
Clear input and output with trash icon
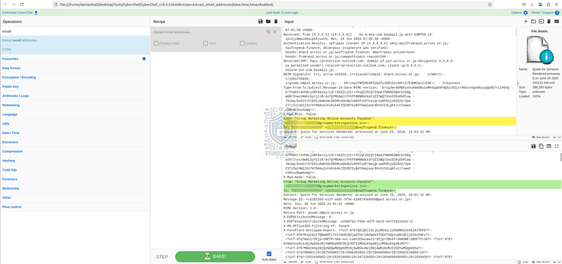[549, 22]
